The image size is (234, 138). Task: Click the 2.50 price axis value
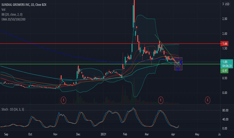(x=225, y=19)
